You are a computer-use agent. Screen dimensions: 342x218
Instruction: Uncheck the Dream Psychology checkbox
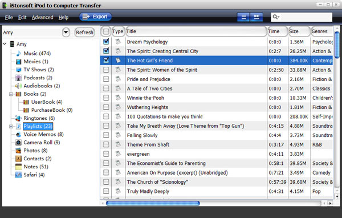point(106,42)
